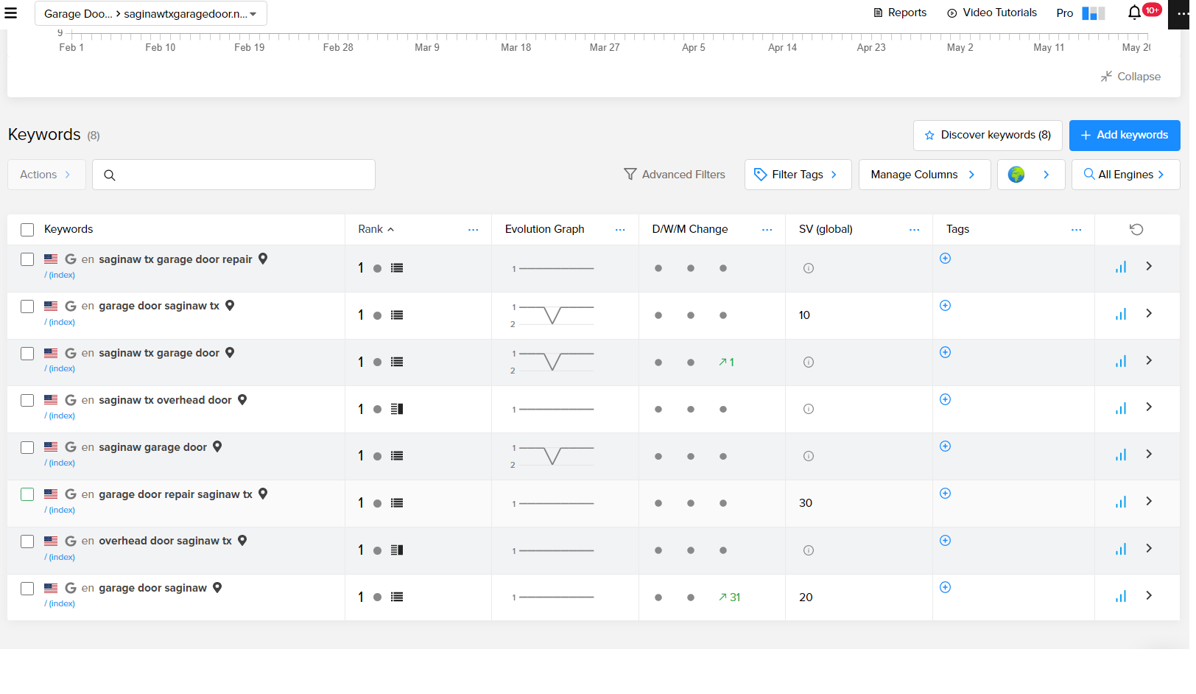Expand the Actions dropdown

[x=46, y=175]
